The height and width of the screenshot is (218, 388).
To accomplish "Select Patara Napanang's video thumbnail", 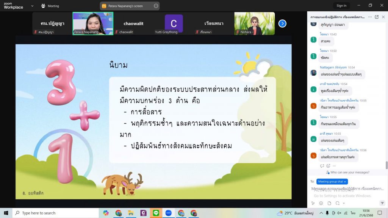I will [93, 23].
